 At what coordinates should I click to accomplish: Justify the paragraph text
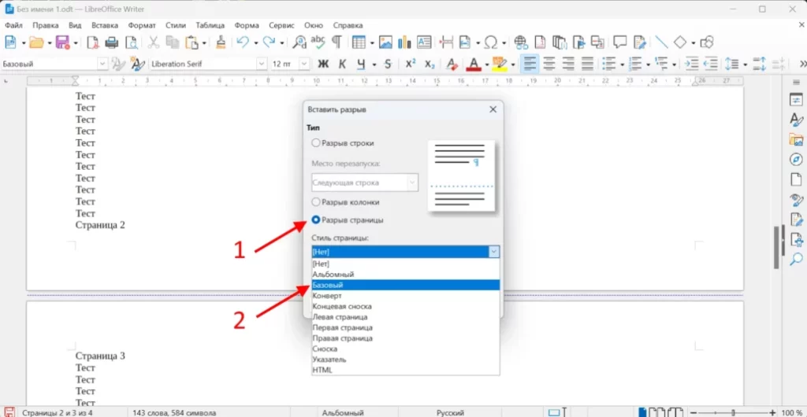coord(587,65)
